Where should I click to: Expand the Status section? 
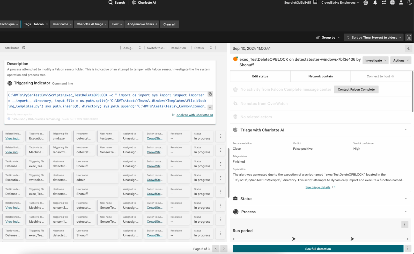406,199
